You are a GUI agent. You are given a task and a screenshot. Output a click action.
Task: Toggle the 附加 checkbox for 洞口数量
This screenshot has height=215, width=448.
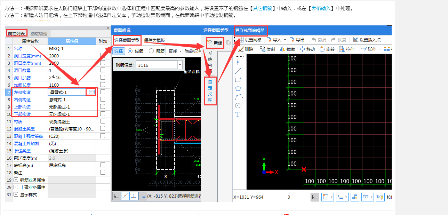pyautogui.click(x=103, y=70)
